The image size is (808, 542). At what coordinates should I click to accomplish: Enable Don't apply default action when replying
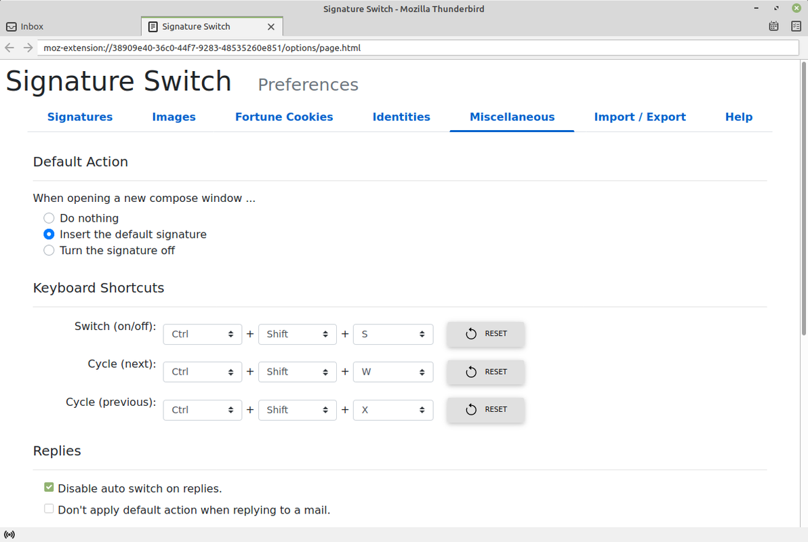click(x=49, y=509)
